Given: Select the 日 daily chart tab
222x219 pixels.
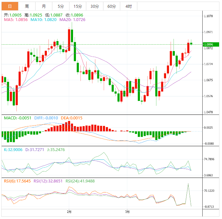Looking at the screenshot, I should point(10,6).
